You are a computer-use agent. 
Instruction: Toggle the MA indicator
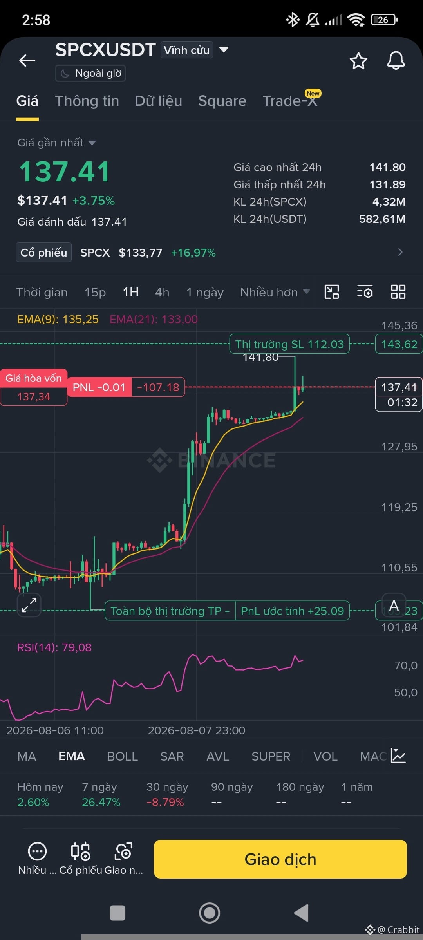point(27,756)
